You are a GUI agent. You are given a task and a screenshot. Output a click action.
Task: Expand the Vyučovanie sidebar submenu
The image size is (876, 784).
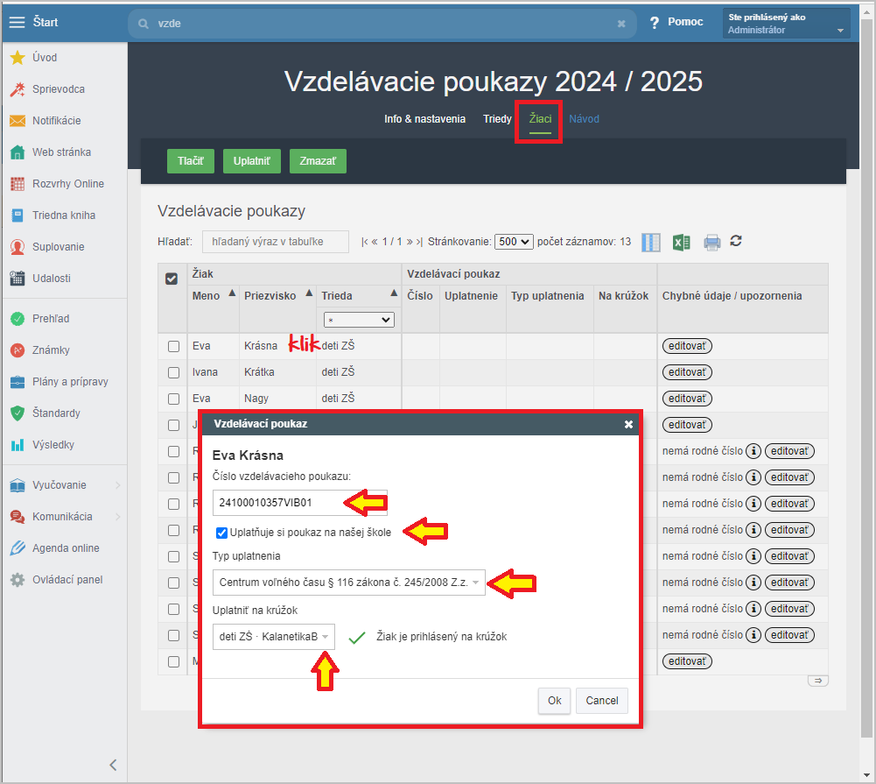[118, 485]
